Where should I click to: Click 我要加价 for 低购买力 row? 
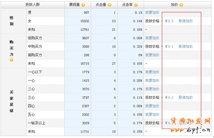click(152, 38)
